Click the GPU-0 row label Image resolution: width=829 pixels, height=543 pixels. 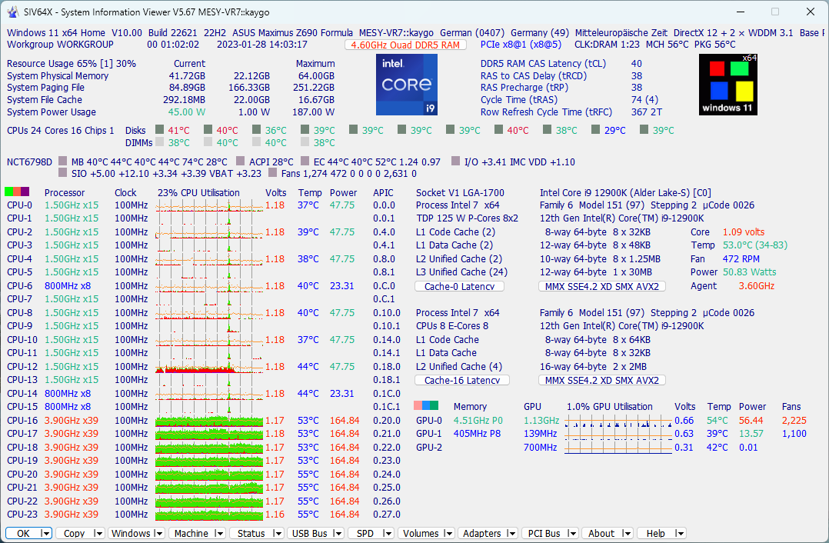429,421
